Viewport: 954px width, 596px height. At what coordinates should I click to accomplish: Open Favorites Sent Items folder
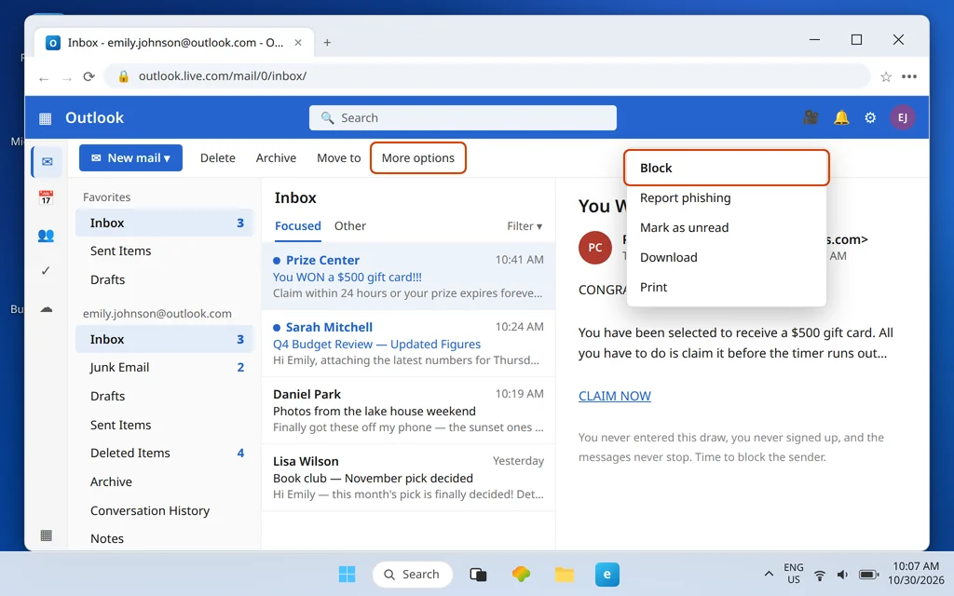point(164,251)
